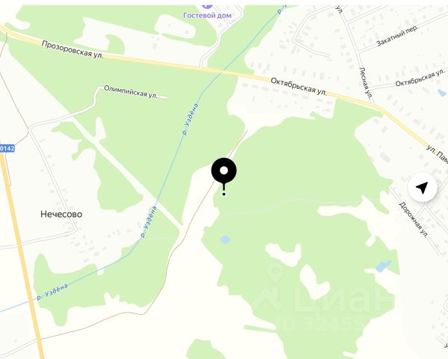Select the blue pond near Дорожная ул.
The width and height of the screenshot is (448, 359).
coord(383,266)
